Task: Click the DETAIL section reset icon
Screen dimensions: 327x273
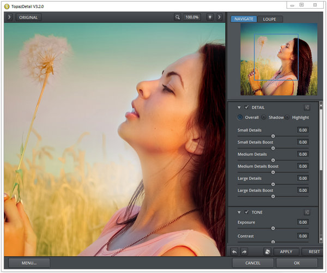Action: point(307,107)
